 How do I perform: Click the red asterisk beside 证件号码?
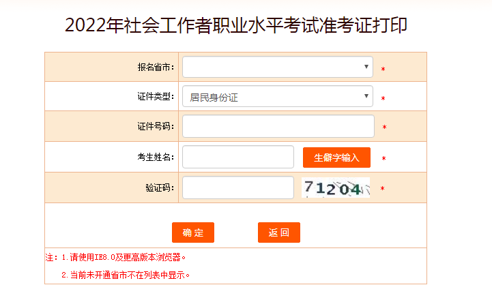pos(384,127)
